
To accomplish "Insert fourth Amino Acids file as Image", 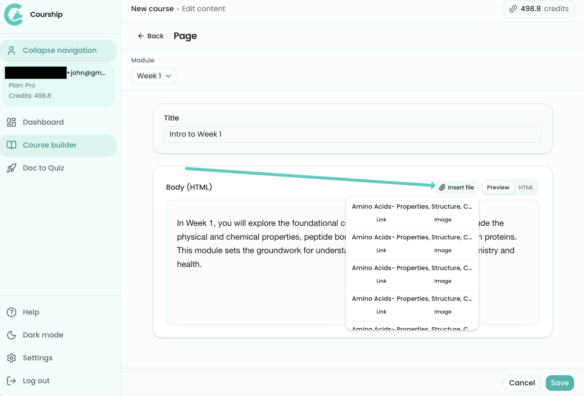I will pos(443,312).
